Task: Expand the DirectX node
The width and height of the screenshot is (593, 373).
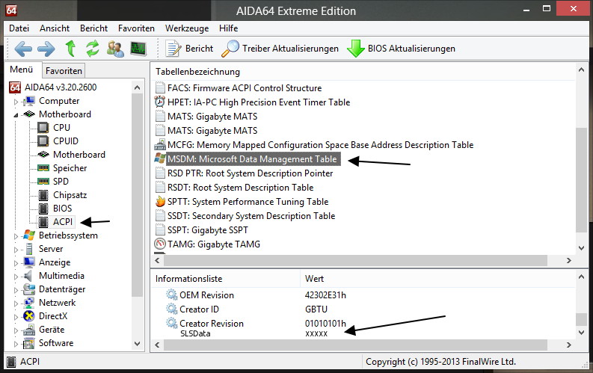Action: tap(16, 317)
